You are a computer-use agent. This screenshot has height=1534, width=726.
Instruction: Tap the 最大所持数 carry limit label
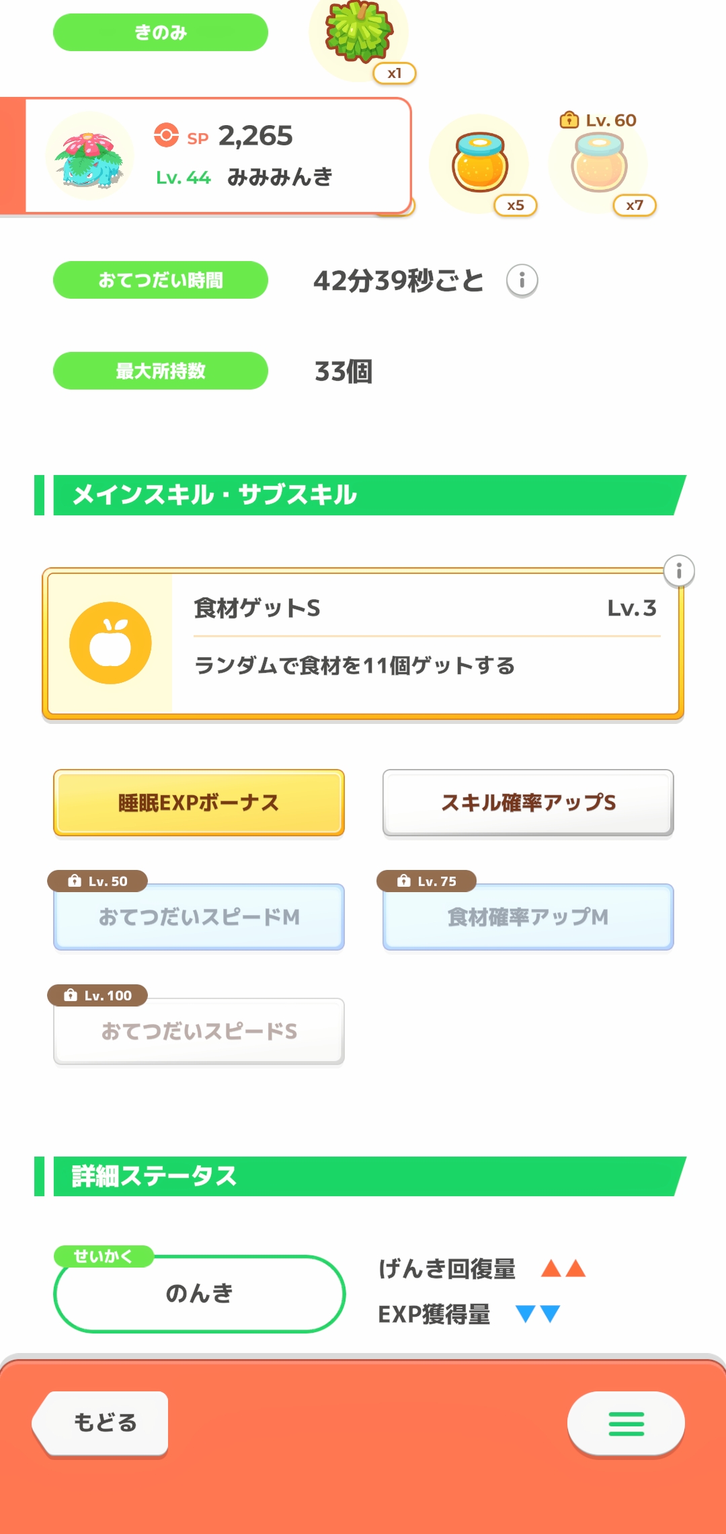(x=161, y=371)
